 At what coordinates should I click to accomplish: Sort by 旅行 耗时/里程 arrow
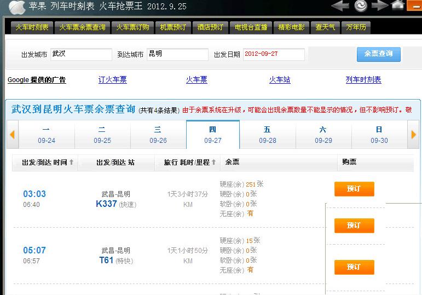pyautogui.click(x=213, y=163)
